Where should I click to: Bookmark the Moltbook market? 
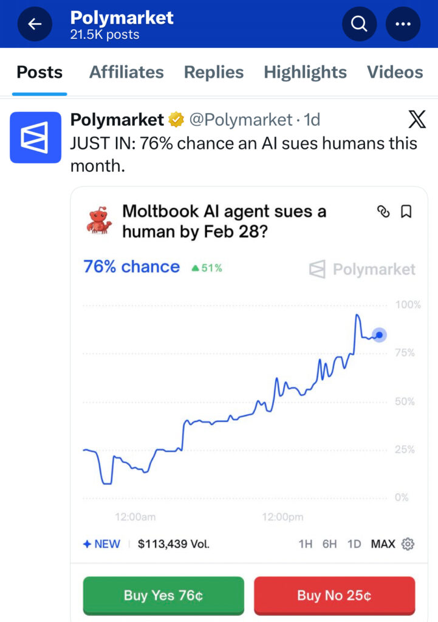(406, 211)
